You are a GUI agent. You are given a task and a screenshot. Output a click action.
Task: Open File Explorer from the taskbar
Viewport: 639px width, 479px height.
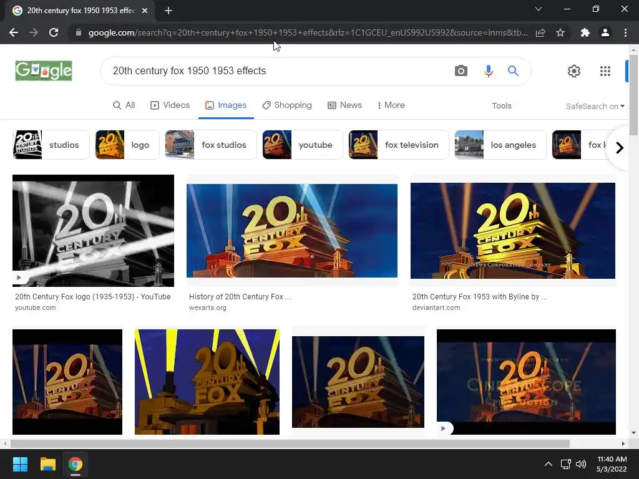[47, 464]
